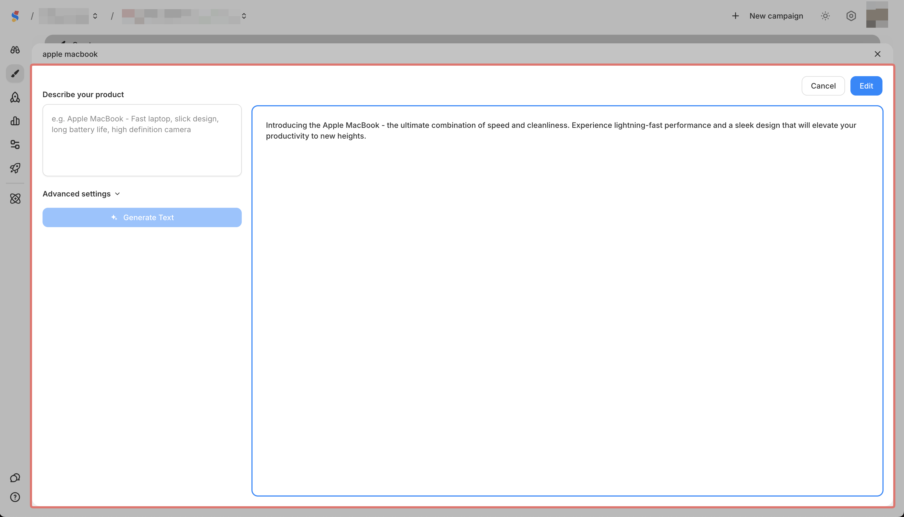904x517 pixels.
Task: Click the binoculars icon in the sidebar
Action: tap(15, 50)
